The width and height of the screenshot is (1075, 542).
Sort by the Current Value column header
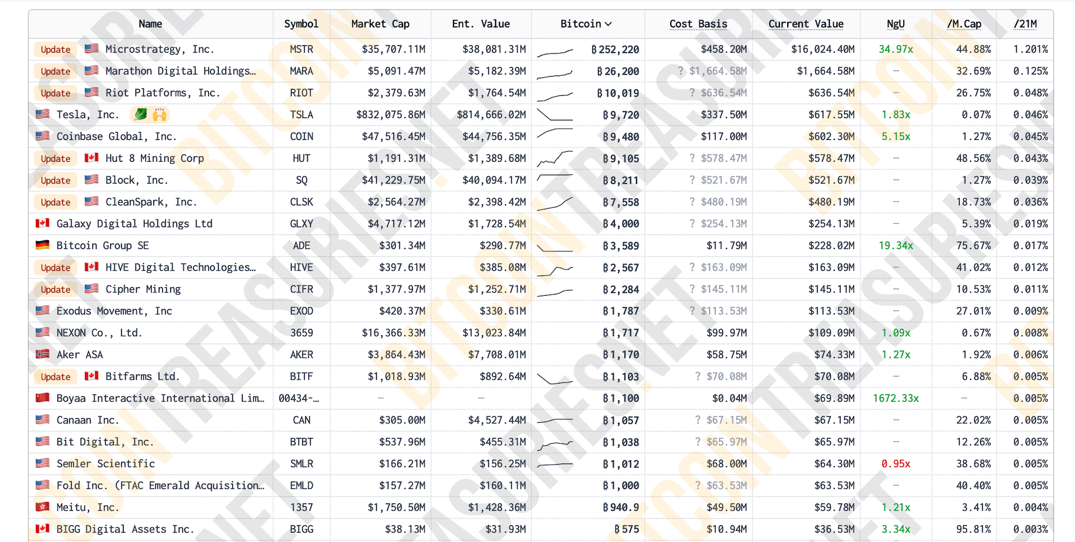tap(806, 24)
